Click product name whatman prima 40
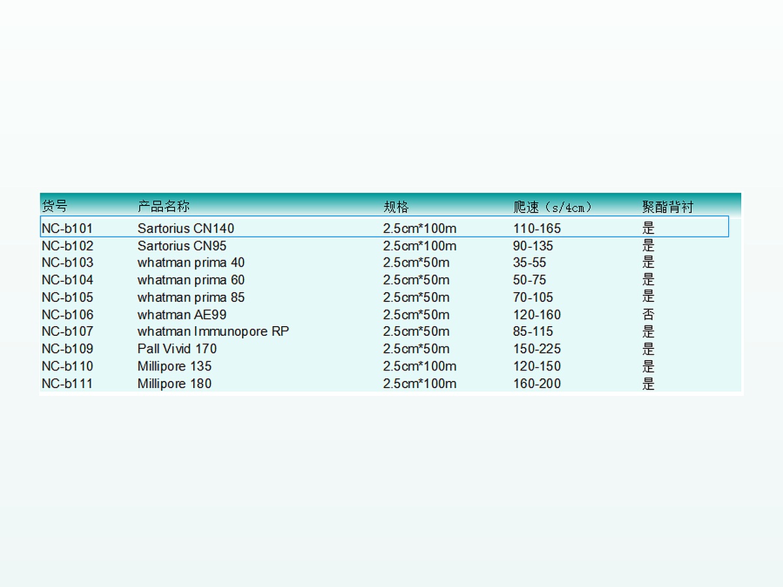The width and height of the screenshot is (783, 587). (191, 263)
